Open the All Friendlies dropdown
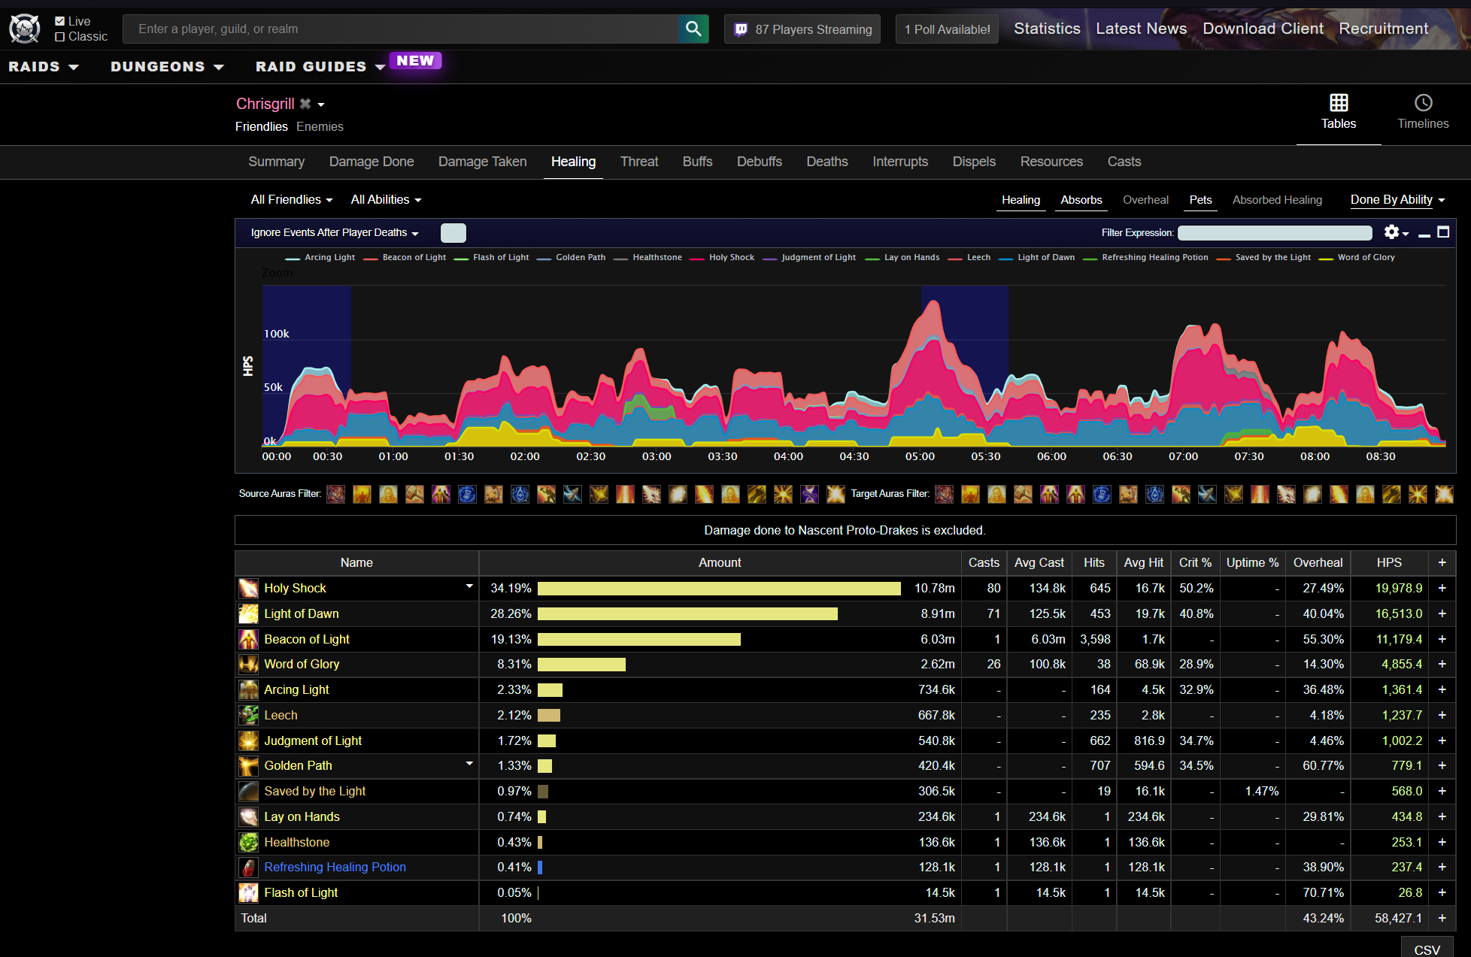The image size is (1471, 957). click(x=291, y=200)
